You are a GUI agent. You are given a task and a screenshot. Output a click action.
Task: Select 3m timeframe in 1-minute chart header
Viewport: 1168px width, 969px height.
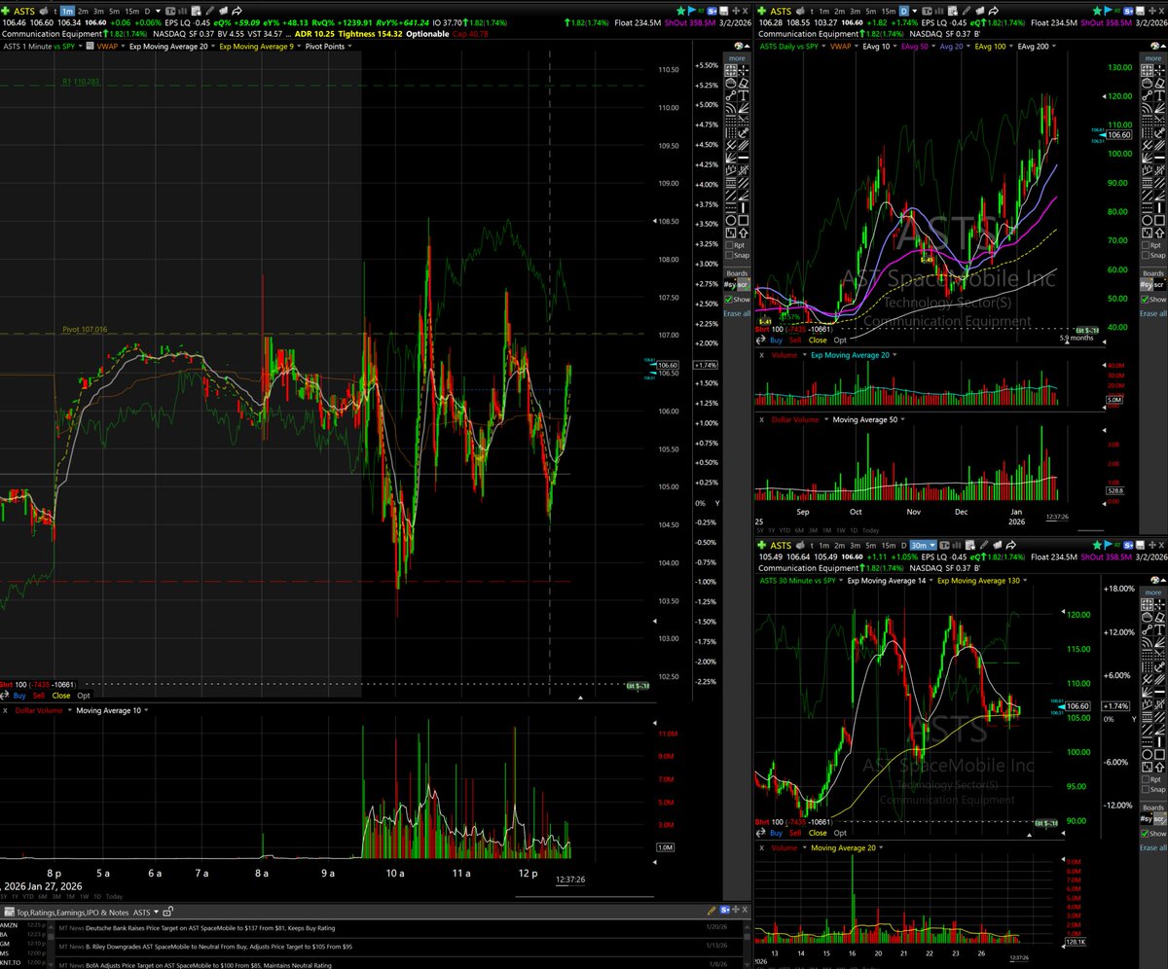click(98, 12)
